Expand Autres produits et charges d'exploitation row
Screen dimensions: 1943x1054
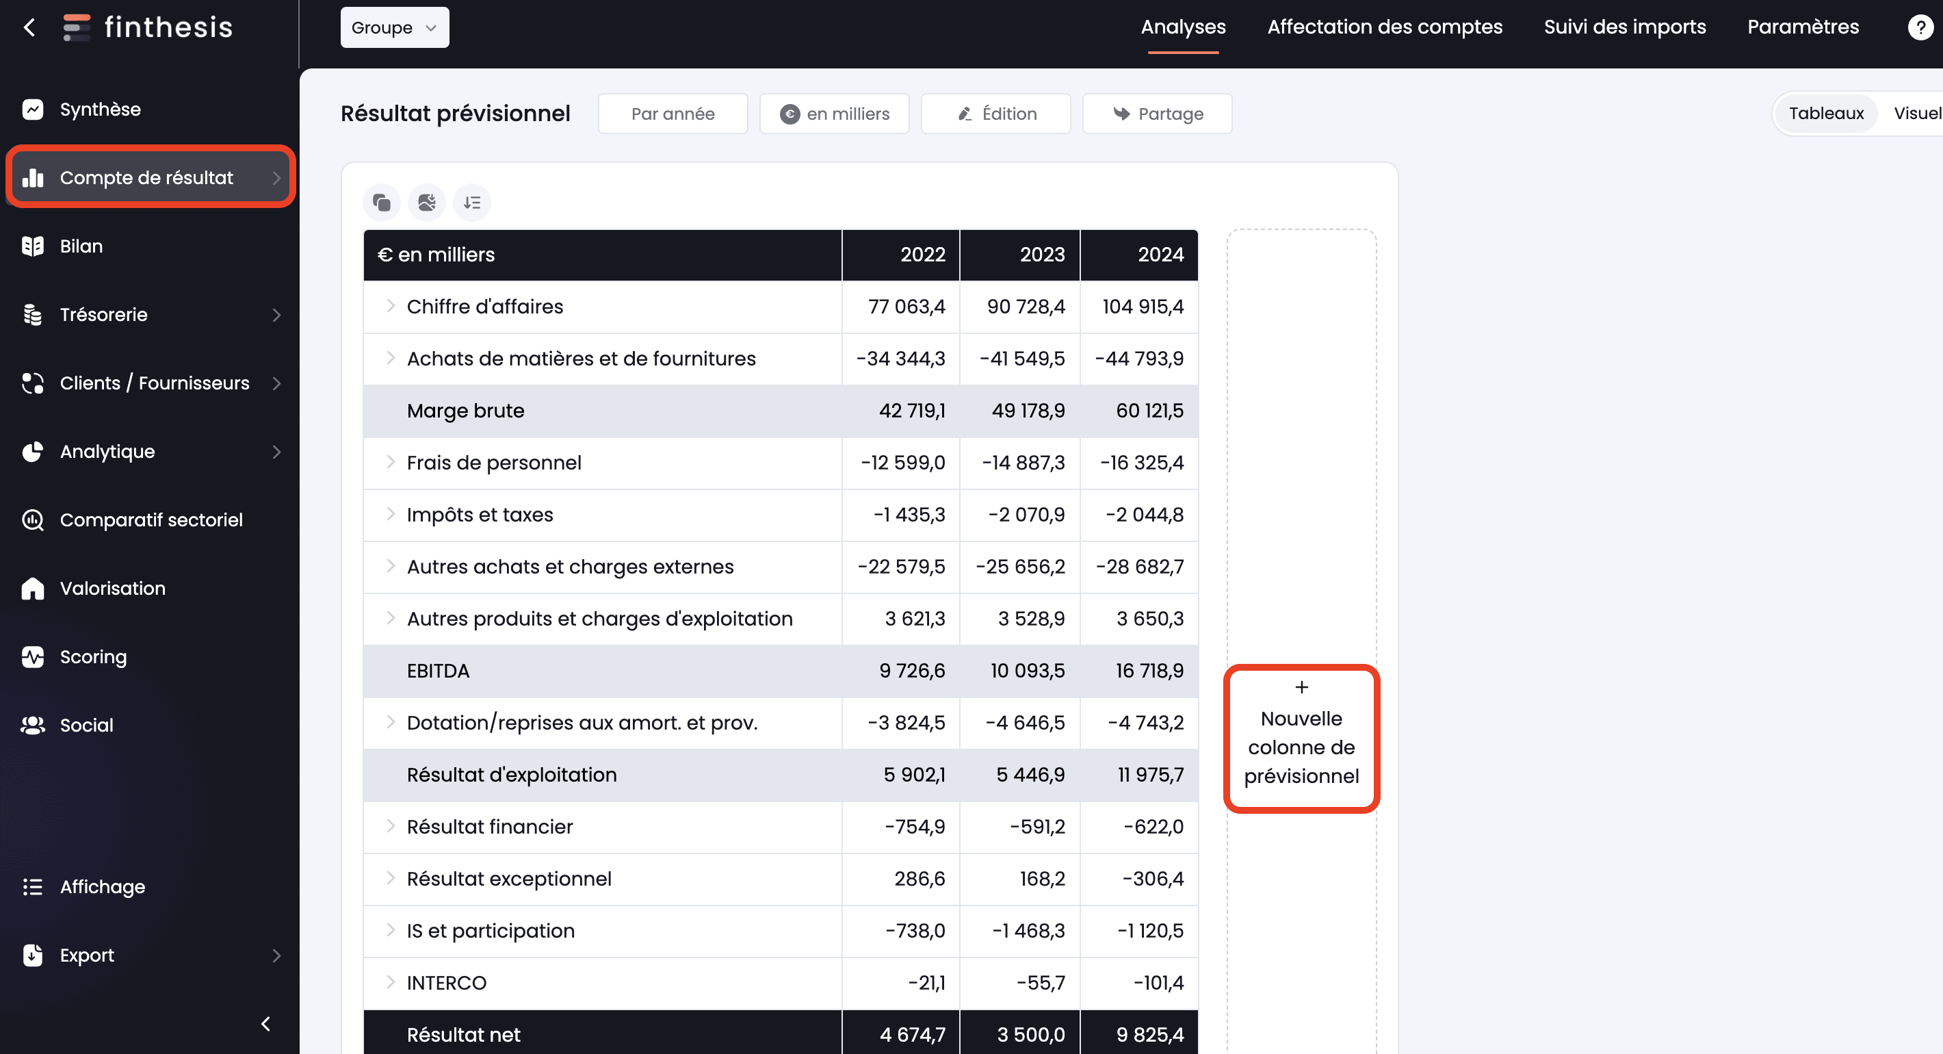point(390,619)
